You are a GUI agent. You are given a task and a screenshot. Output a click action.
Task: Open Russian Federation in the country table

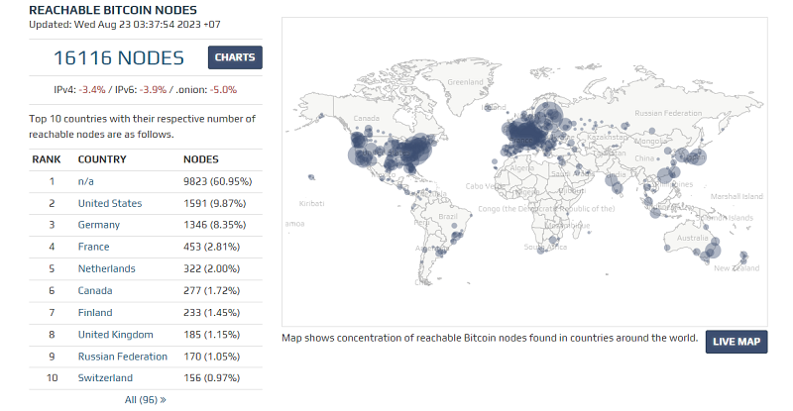pyautogui.click(x=124, y=356)
